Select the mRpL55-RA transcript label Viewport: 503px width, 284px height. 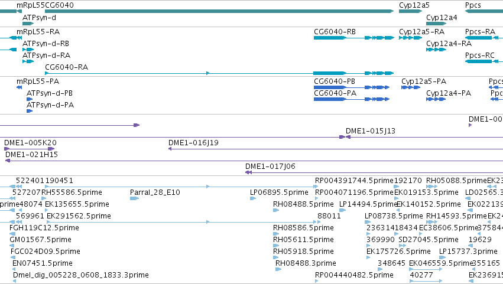tap(38, 32)
